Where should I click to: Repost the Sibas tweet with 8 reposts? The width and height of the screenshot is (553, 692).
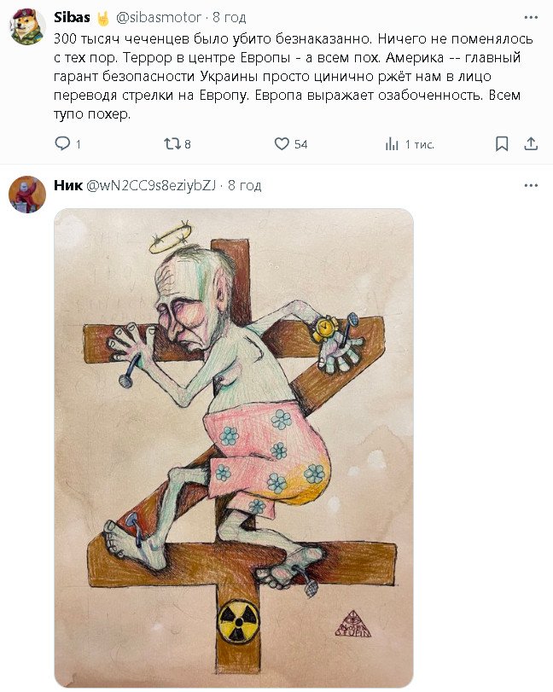point(172,144)
